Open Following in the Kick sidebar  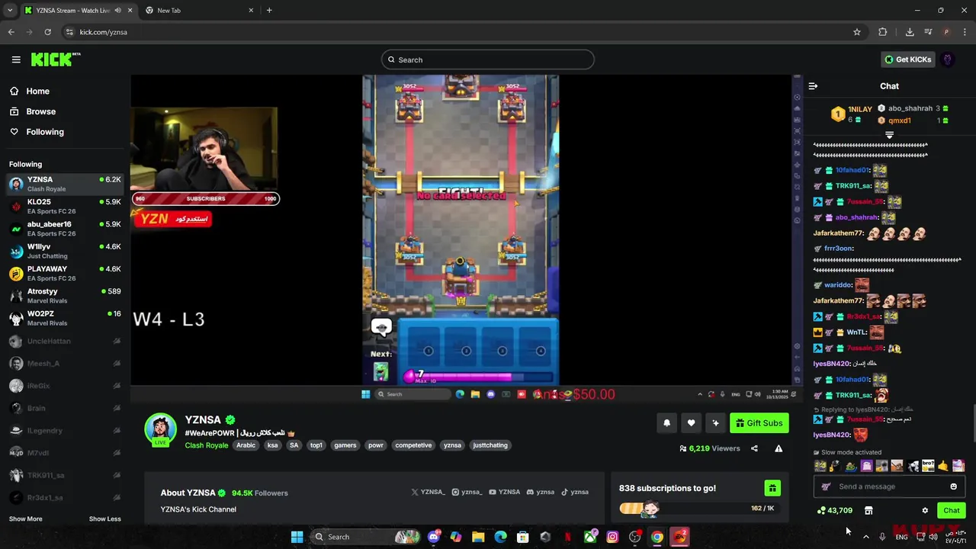tap(45, 132)
